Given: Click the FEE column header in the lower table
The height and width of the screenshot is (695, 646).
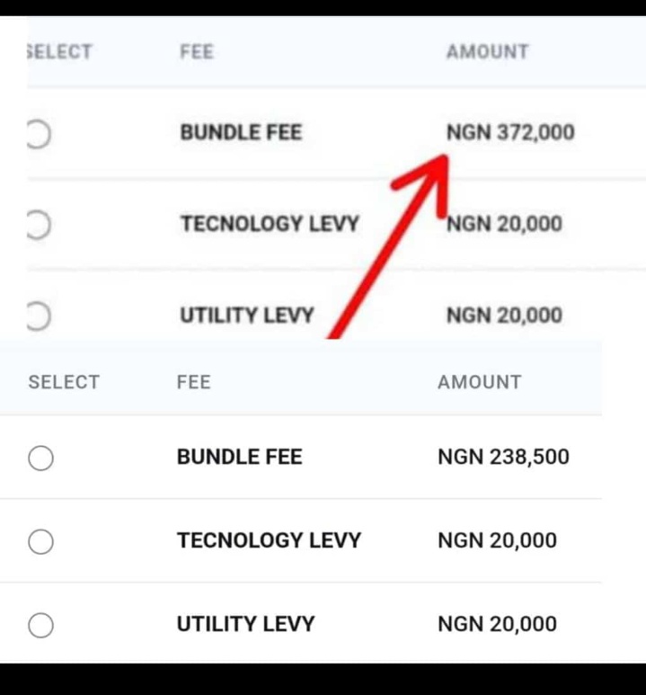Looking at the screenshot, I should (193, 382).
